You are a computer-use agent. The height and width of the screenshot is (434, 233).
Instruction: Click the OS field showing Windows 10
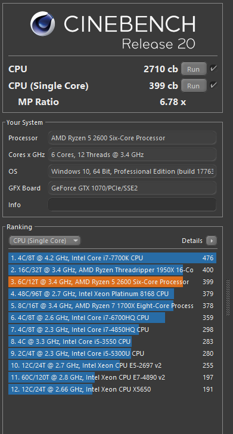[132, 171]
